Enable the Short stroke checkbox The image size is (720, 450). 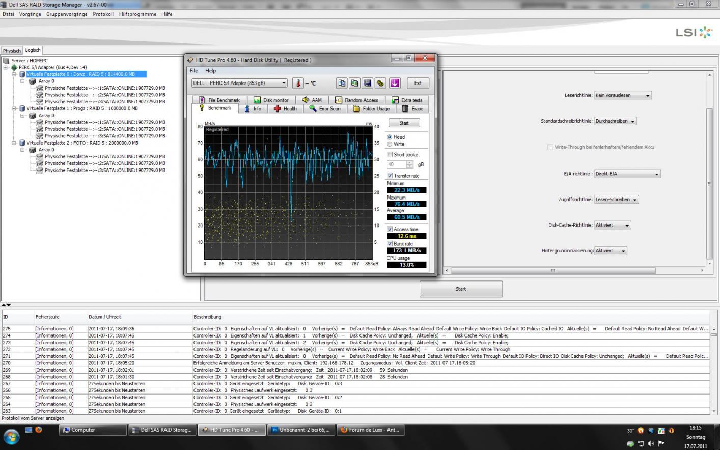(x=390, y=154)
